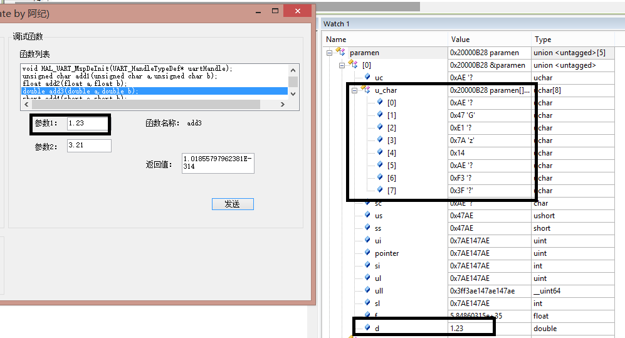Screen dimensions: 625x338
Task: Click the icon next to pointer variable
Action: (367, 253)
